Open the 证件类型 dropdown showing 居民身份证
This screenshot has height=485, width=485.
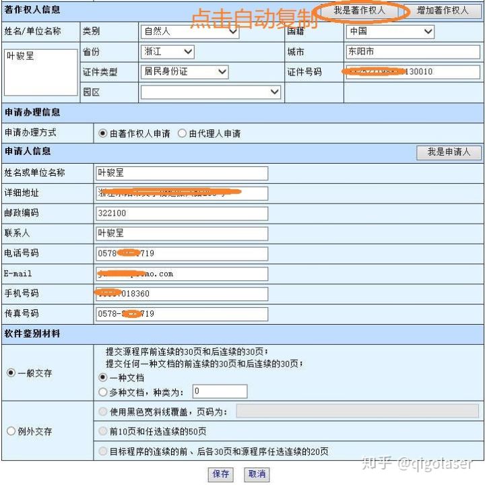coord(185,72)
